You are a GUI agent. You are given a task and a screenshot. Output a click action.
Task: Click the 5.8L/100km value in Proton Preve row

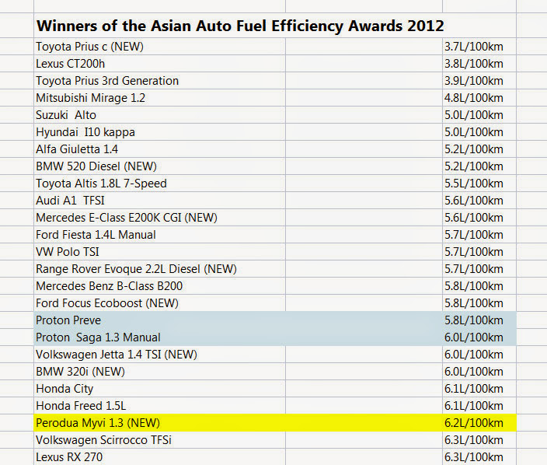tap(479, 320)
